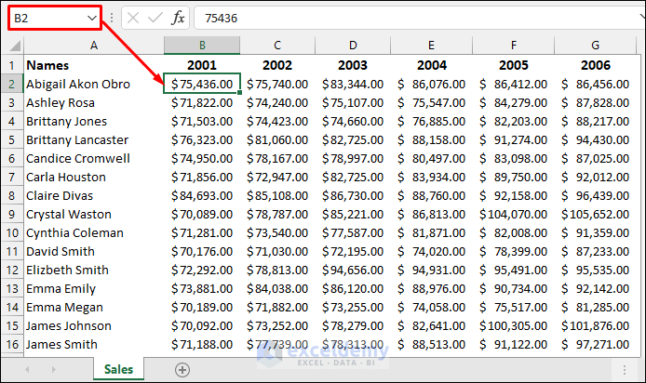Select row 9 header
This screenshot has height=383, width=646.
click(11, 215)
